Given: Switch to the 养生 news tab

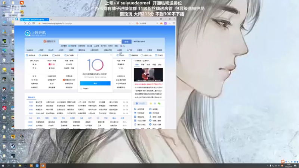Looking at the screenshot, I should tap(160, 65).
